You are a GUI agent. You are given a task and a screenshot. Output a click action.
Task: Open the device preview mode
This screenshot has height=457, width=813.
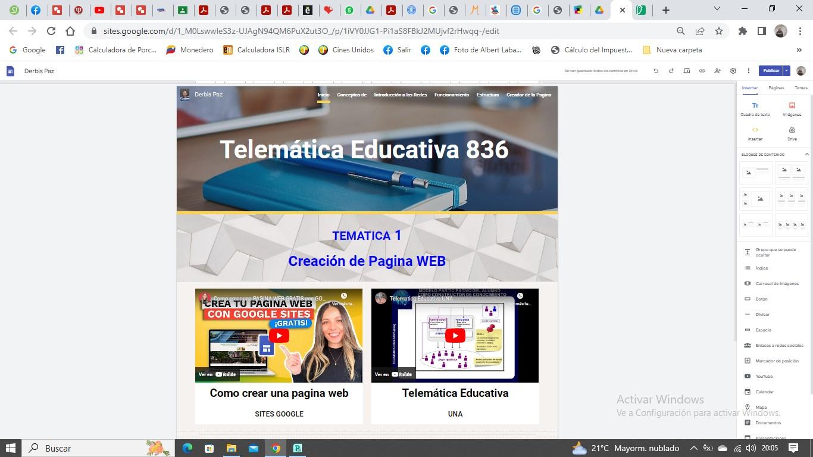tap(687, 71)
